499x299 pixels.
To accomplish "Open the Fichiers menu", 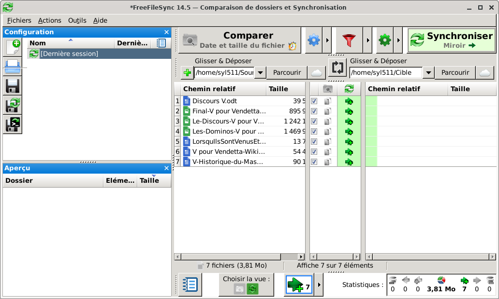I will click(19, 20).
